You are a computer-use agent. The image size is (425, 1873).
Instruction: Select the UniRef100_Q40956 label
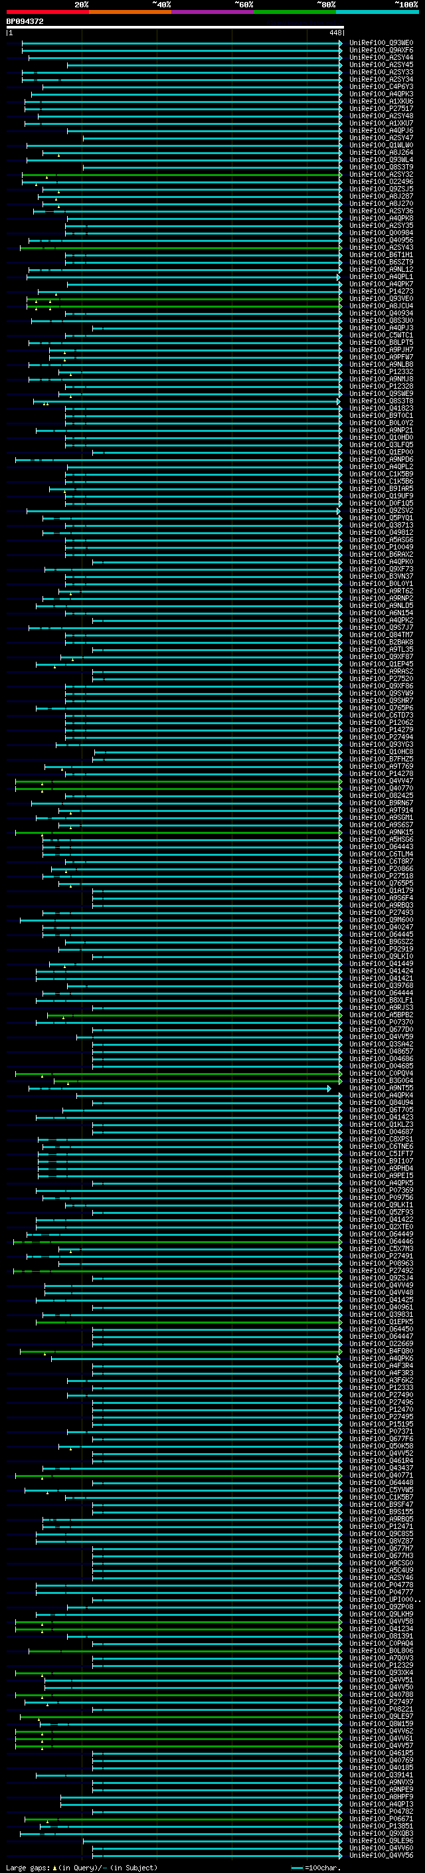pos(381,240)
